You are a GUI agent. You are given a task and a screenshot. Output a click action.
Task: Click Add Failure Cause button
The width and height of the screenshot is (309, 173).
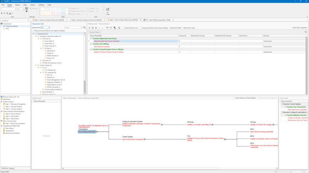tap(189, 28)
